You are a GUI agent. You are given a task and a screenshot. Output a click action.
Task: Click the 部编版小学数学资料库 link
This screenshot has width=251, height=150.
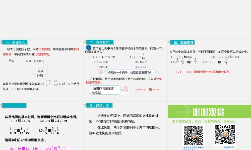click(194, 147)
